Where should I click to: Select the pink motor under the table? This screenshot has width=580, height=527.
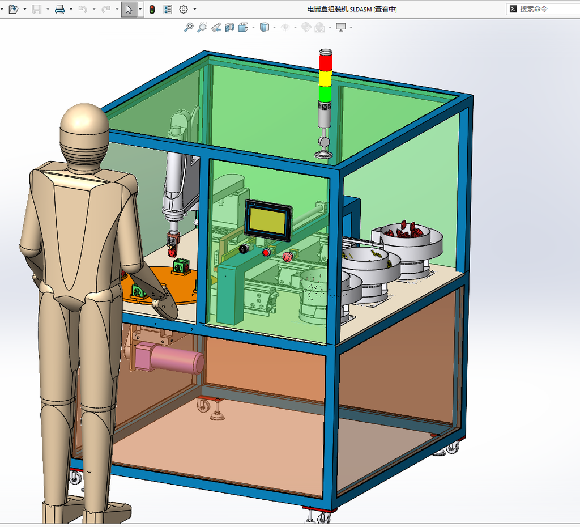tap(169, 358)
